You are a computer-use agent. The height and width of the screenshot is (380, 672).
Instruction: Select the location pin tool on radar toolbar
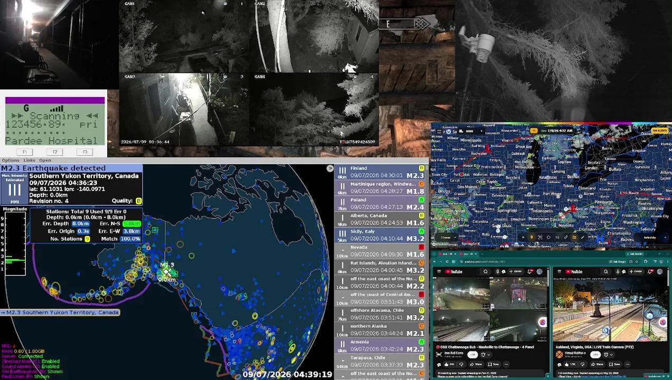pyautogui.click(x=531, y=237)
